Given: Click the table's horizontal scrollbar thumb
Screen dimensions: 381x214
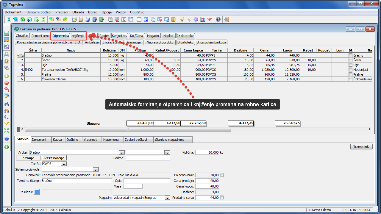Looking at the screenshot, I should [x=128, y=129].
